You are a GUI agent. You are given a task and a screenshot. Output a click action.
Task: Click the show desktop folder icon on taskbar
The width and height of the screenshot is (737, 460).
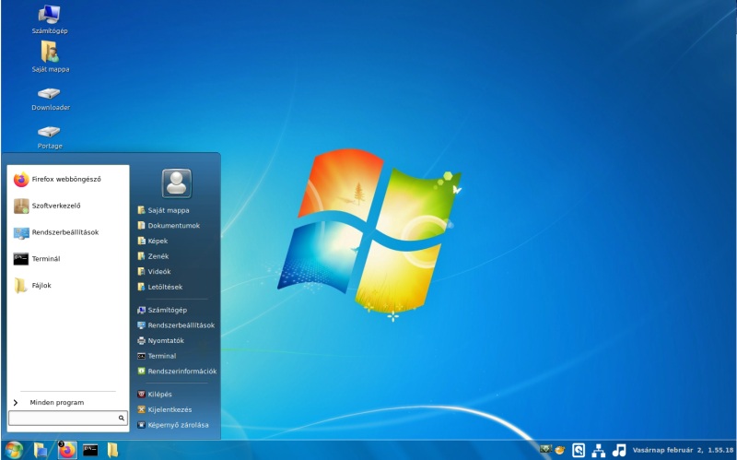click(41, 450)
